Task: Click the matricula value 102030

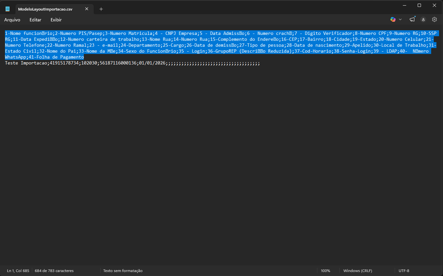Action: tap(89, 63)
